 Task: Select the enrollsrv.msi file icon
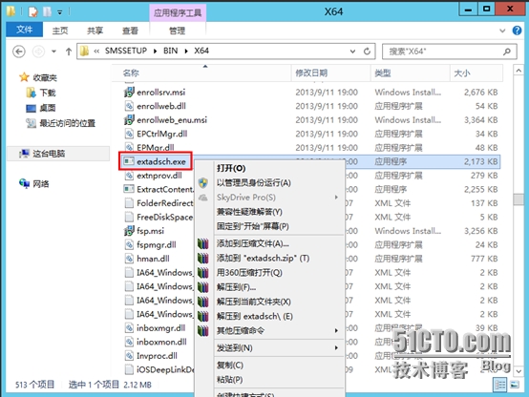(x=129, y=92)
